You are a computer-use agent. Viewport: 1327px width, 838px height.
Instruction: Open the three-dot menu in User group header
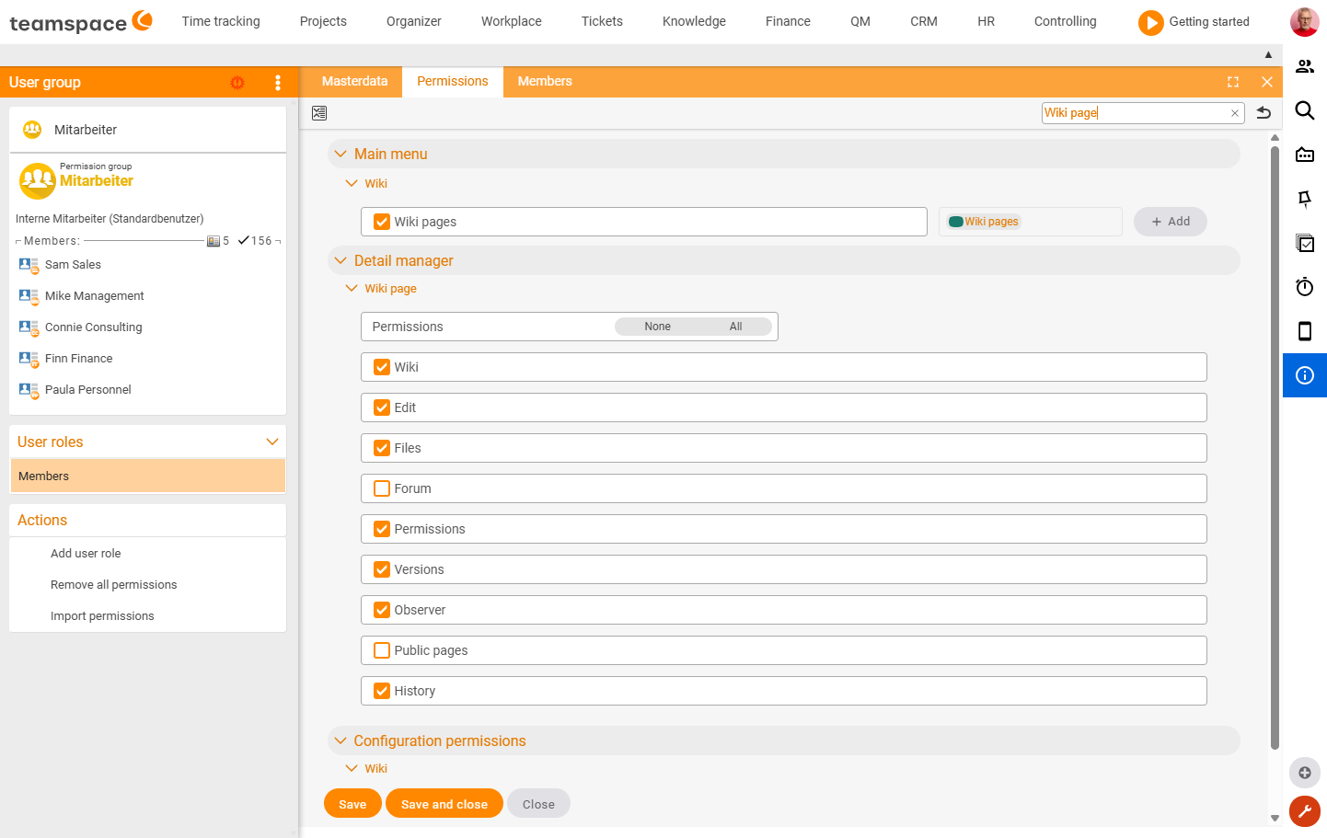point(278,82)
